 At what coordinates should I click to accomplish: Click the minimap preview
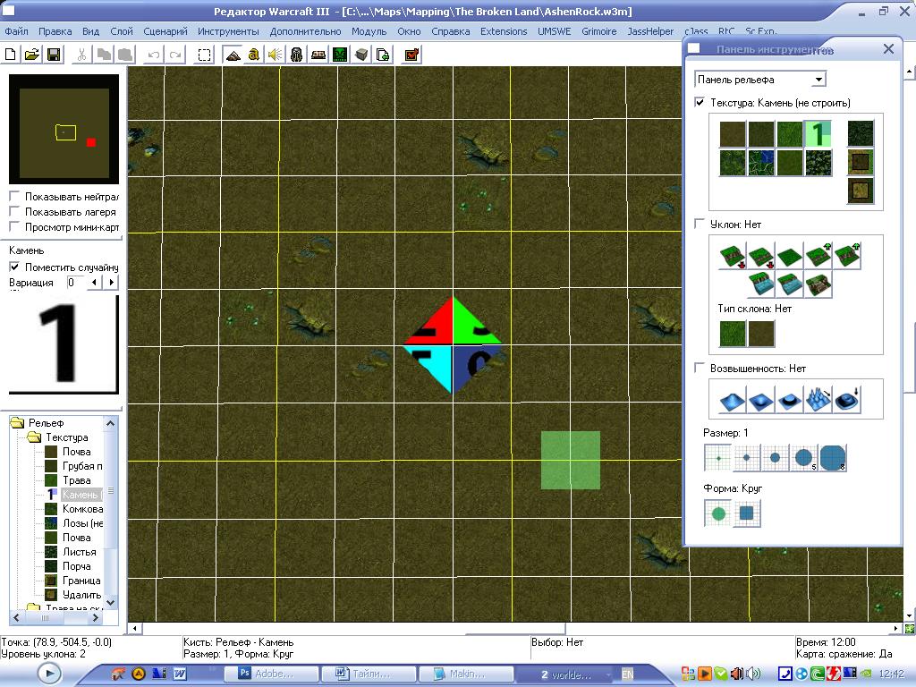click(x=64, y=129)
